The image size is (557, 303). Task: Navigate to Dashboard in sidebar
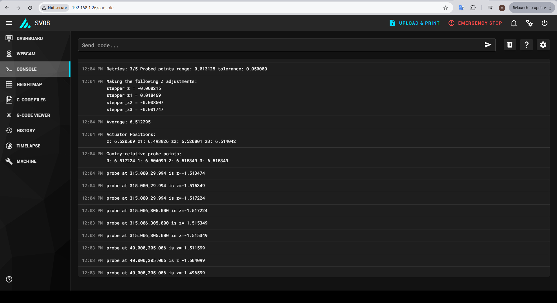click(30, 39)
